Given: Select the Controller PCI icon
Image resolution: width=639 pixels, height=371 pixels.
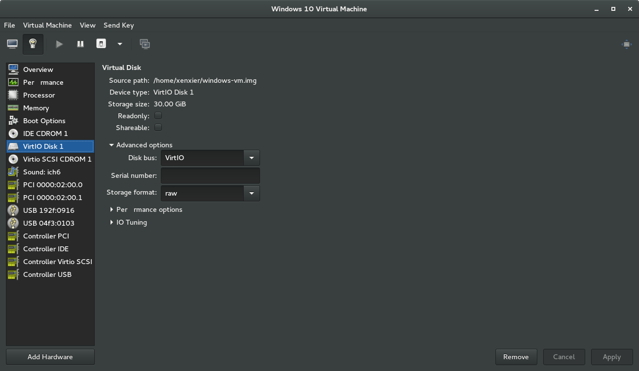Looking at the screenshot, I should [x=13, y=236].
